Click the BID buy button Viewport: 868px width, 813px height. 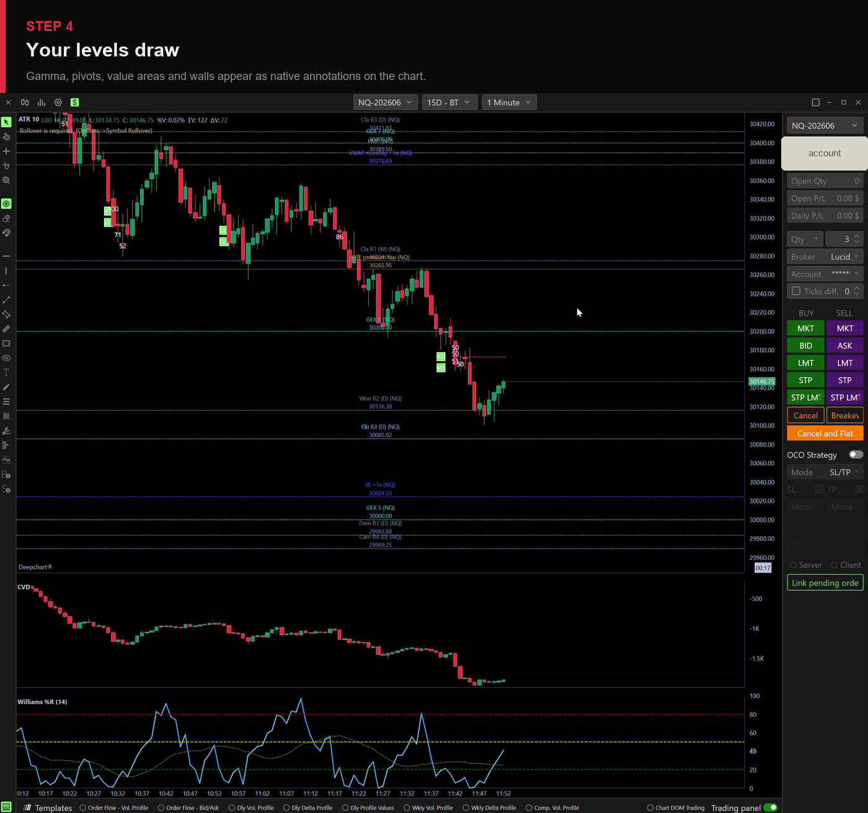805,345
